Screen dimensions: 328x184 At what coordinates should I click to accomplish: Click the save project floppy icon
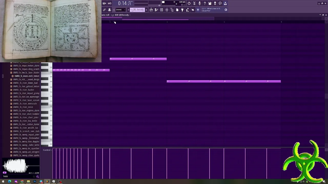[210, 3]
